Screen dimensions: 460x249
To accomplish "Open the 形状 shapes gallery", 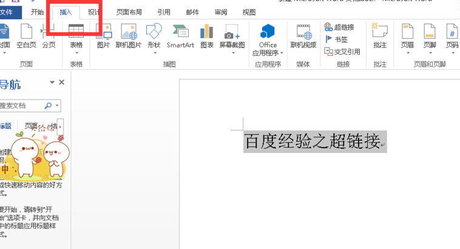I will (x=154, y=39).
